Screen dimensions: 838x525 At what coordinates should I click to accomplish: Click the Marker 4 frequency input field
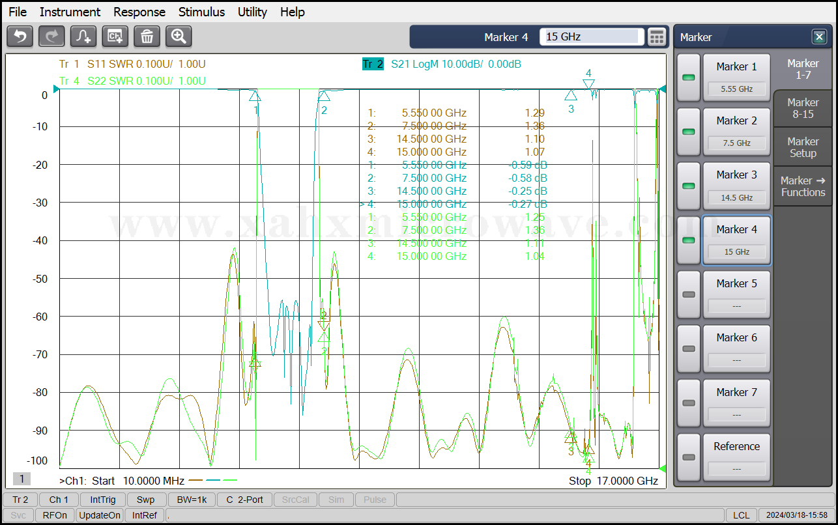coord(592,37)
